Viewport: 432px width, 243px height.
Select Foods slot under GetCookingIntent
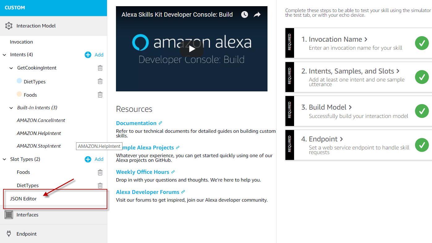pyautogui.click(x=30, y=95)
